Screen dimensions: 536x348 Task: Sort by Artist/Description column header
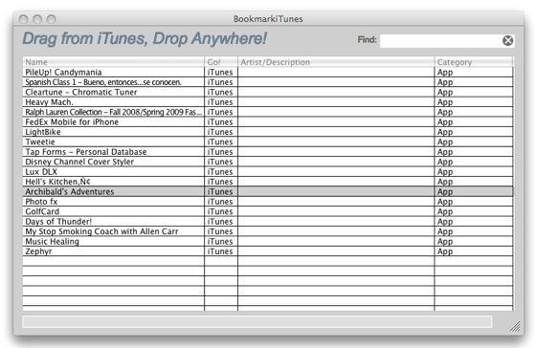(x=336, y=62)
